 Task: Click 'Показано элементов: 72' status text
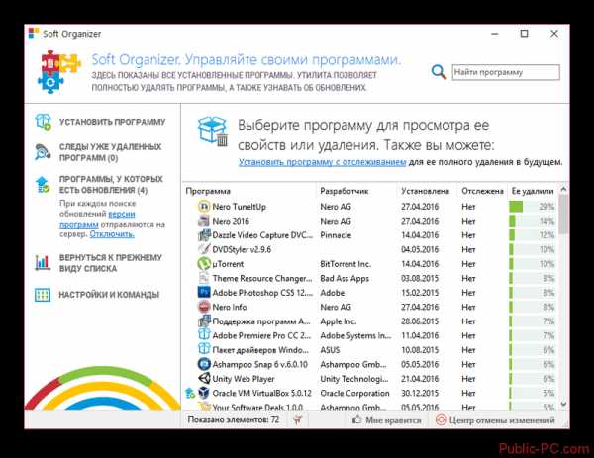[234, 420]
